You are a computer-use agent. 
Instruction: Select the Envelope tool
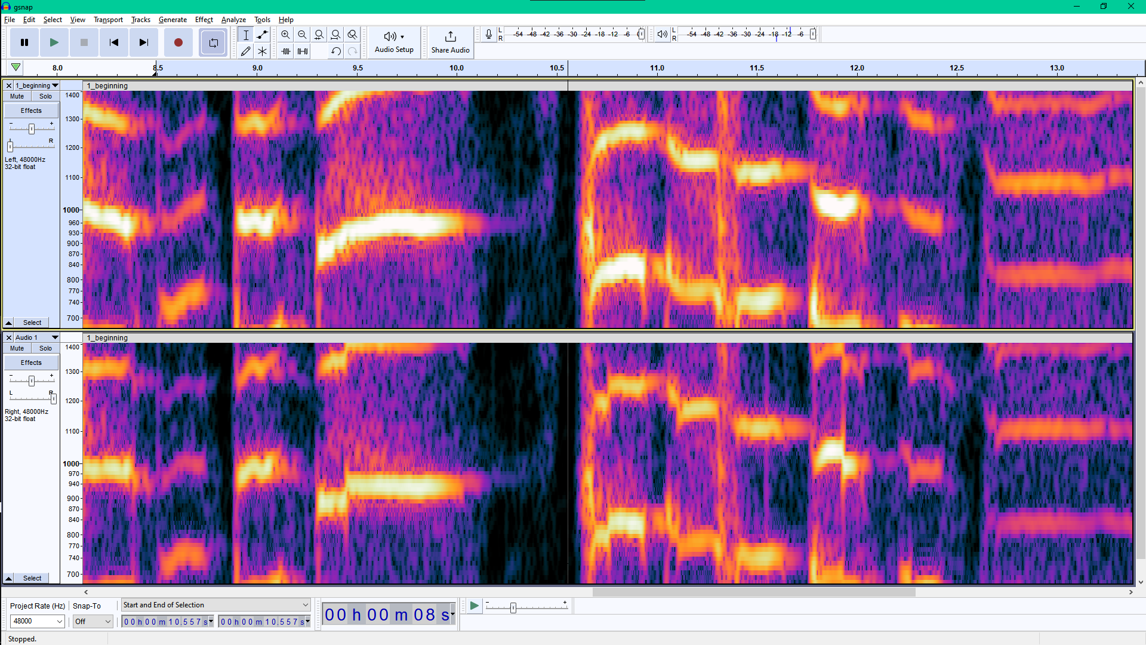(262, 35)
